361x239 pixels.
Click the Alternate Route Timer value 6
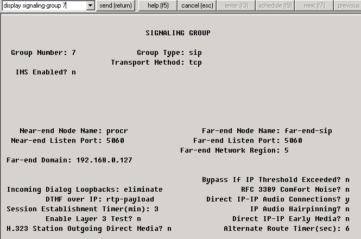tap(347, 229)
